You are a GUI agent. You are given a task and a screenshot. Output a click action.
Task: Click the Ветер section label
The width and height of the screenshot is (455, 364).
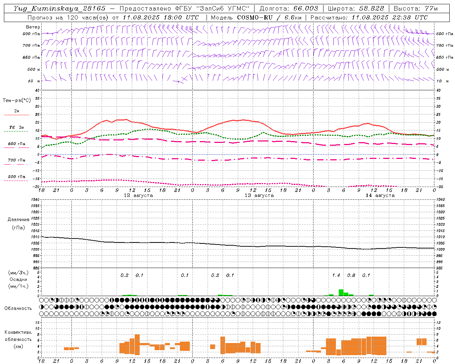(x=33, y=27)
